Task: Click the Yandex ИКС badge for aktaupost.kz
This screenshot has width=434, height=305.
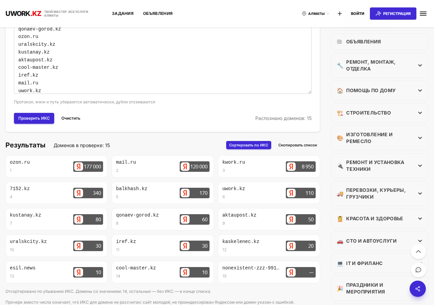Action: click(301, 219)
